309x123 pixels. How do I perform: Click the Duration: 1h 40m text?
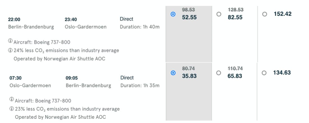click(140, 27)
